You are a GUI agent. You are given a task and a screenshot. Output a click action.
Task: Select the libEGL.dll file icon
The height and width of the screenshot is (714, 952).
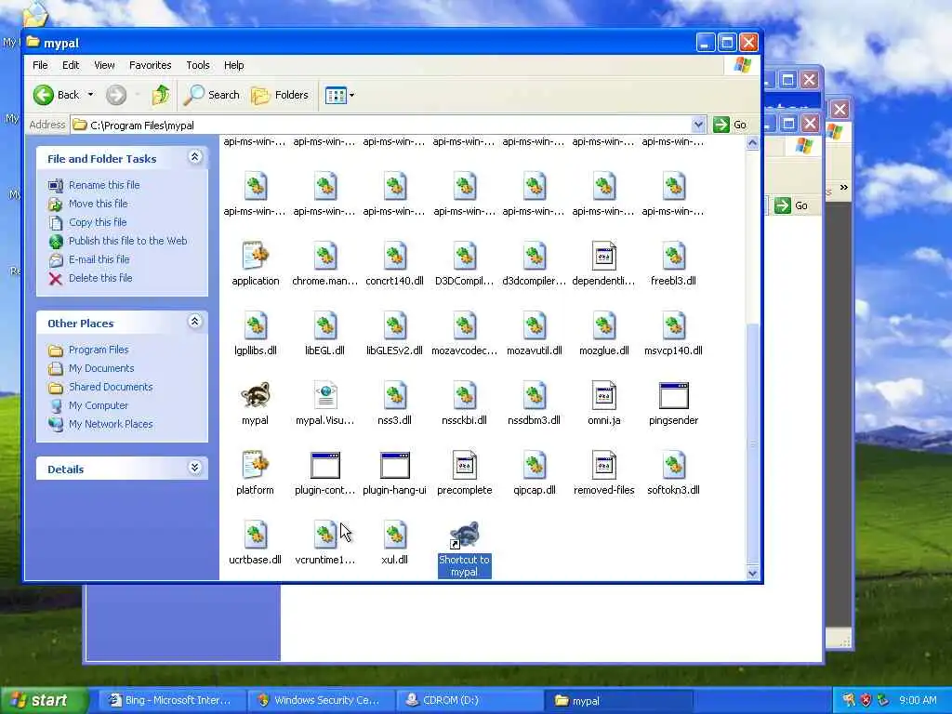[x=324, y=326]
